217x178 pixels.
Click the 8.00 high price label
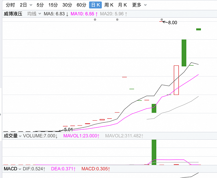[x=172, y=23]
